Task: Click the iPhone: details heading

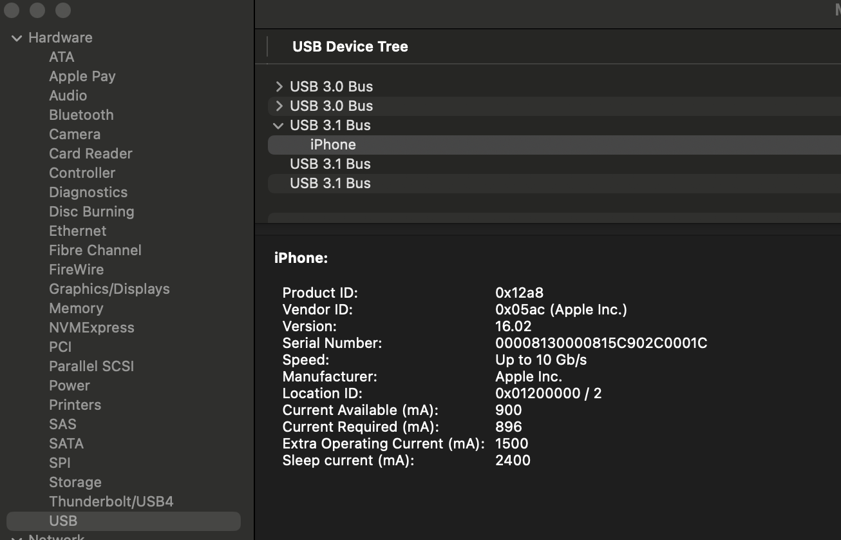Action: (x=301, y=258)
